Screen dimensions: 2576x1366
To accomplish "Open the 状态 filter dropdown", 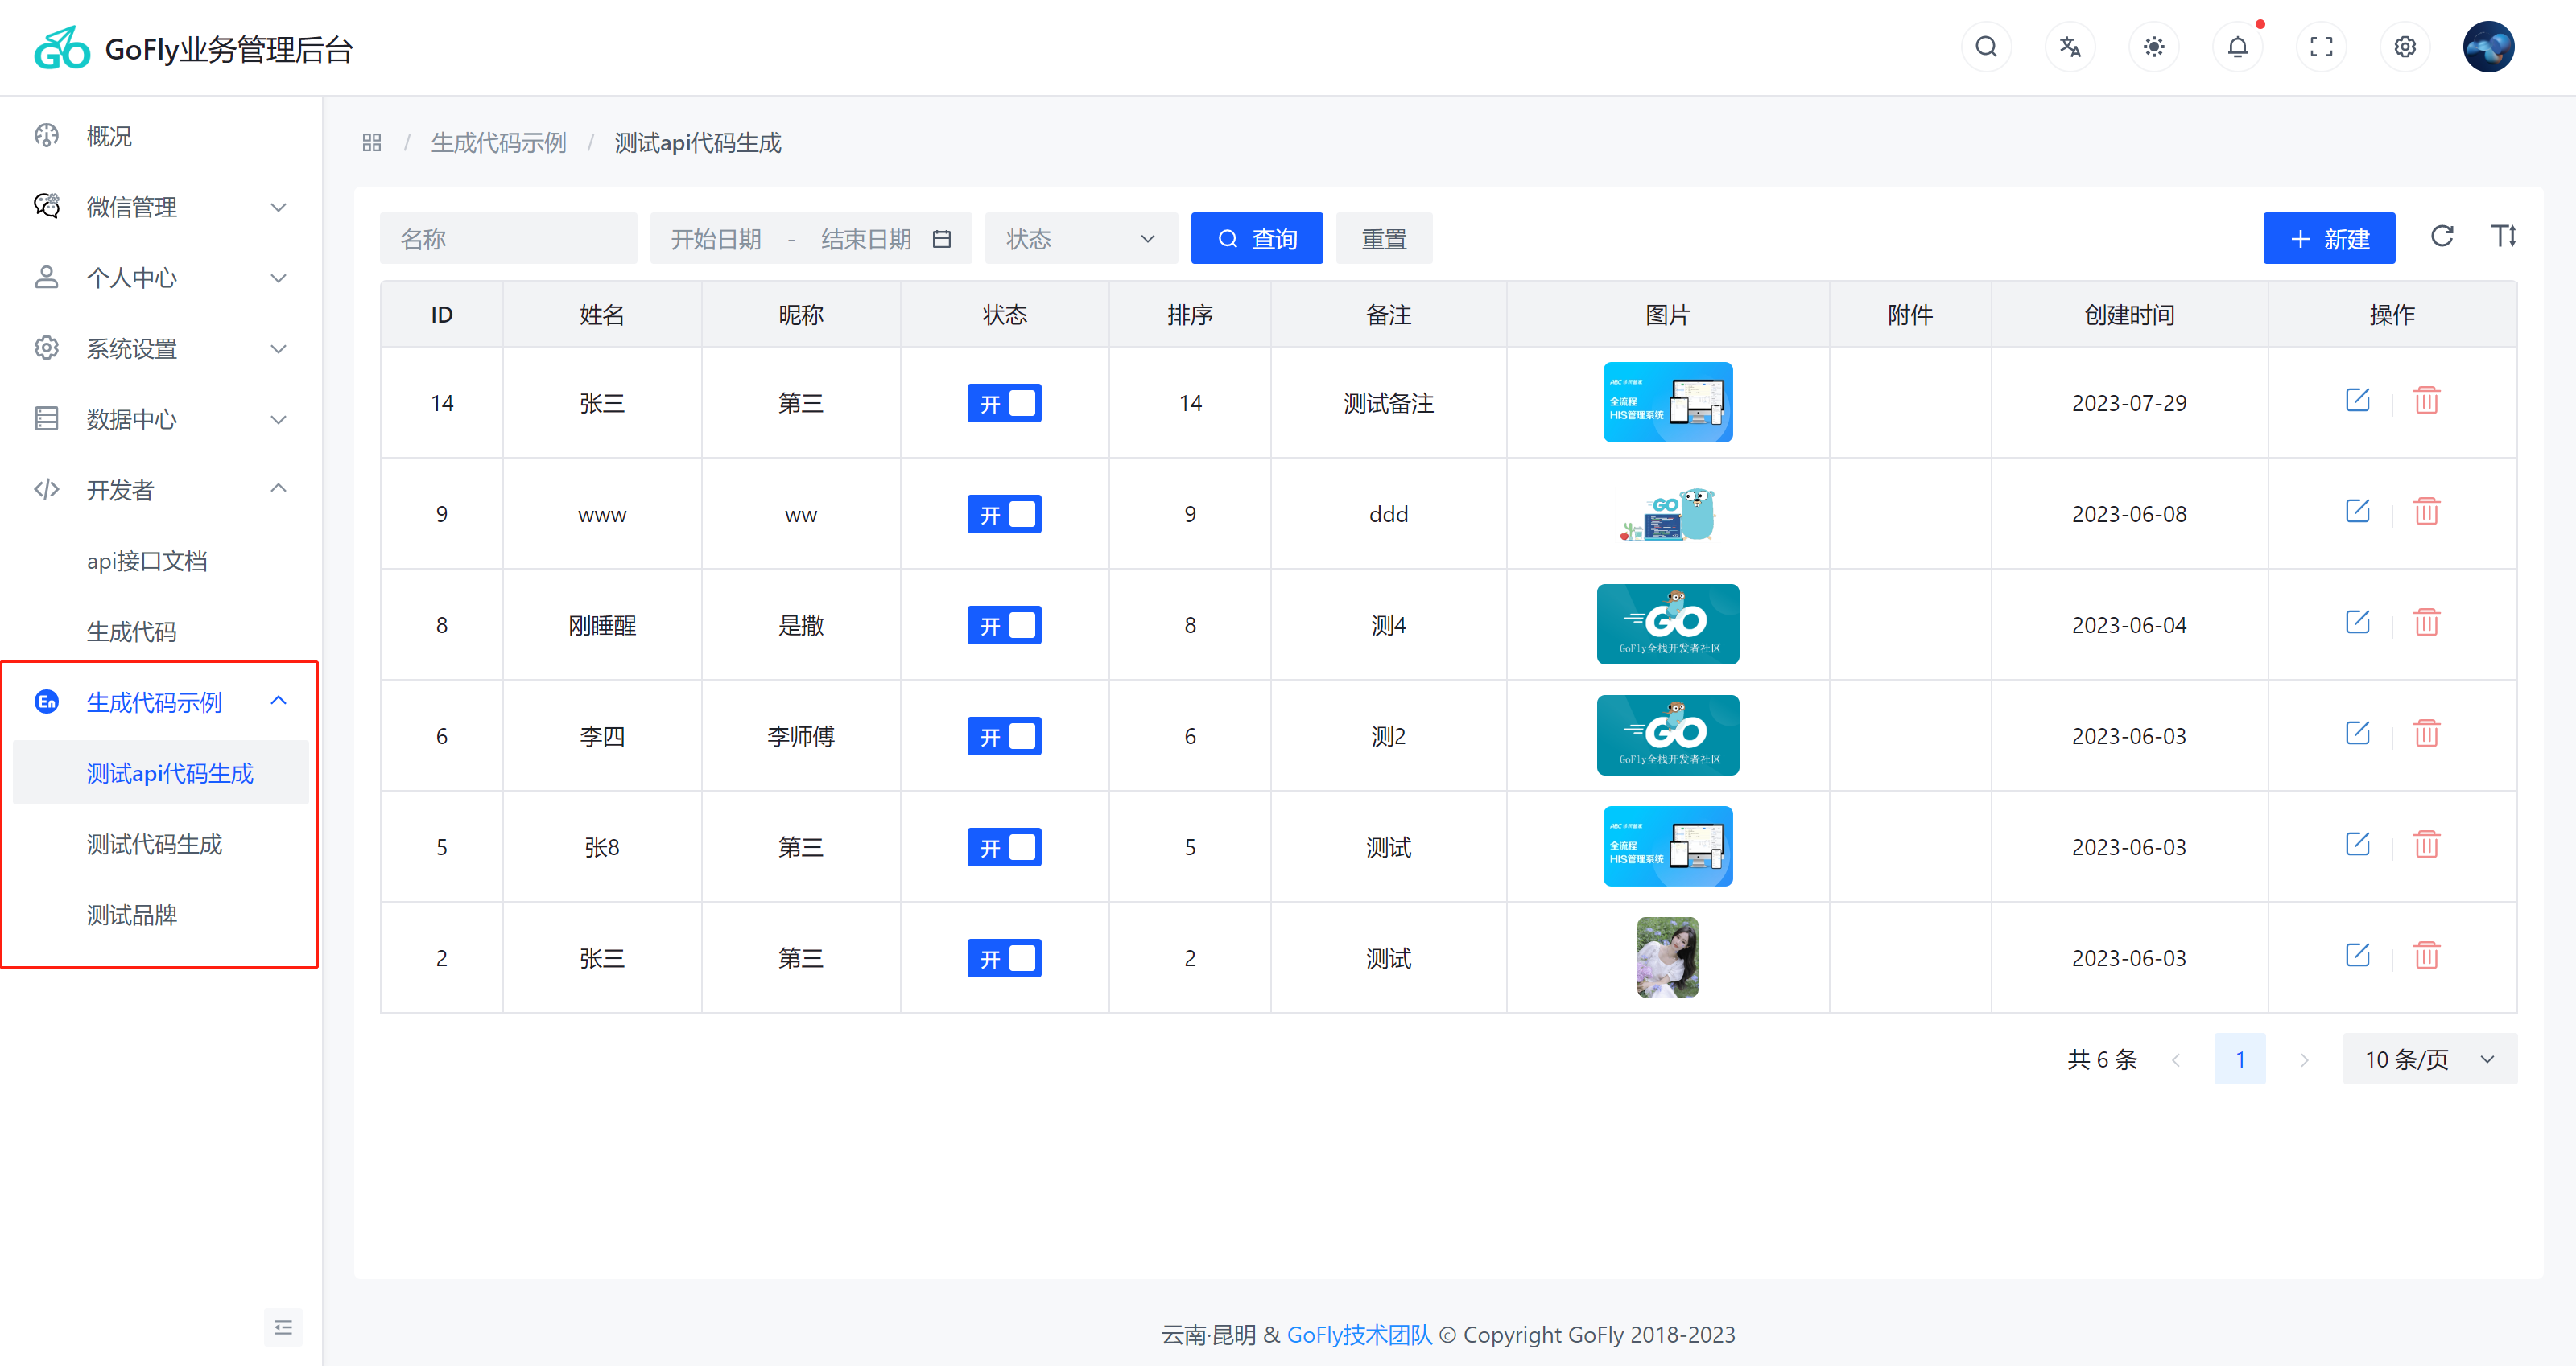I will click(x=1080, y=239).
